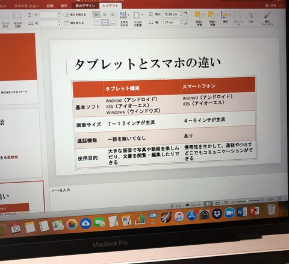289x264 pixels.
Task: Click the 画面サイズ row label
Action: (x=89, y=125)
